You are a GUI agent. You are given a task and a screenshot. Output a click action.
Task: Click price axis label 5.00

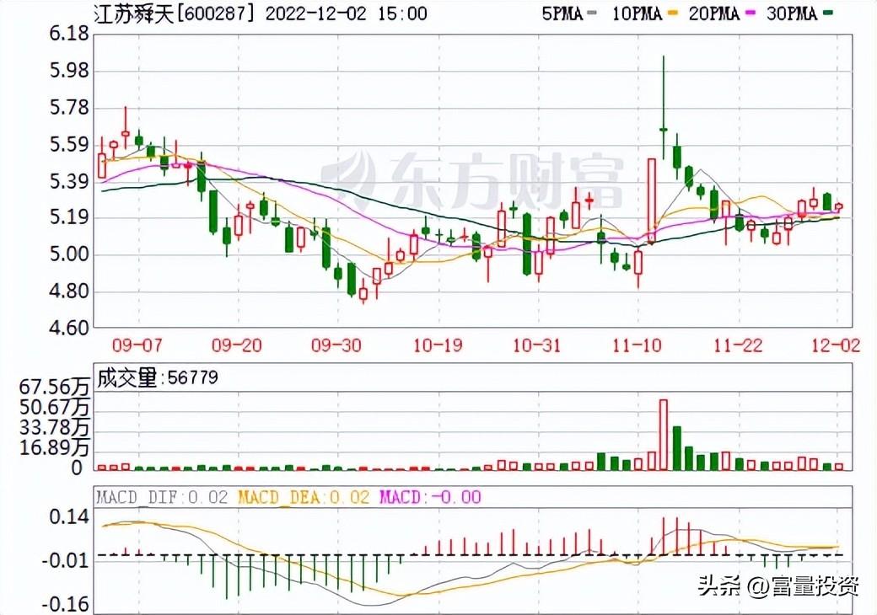click(69, 254)
